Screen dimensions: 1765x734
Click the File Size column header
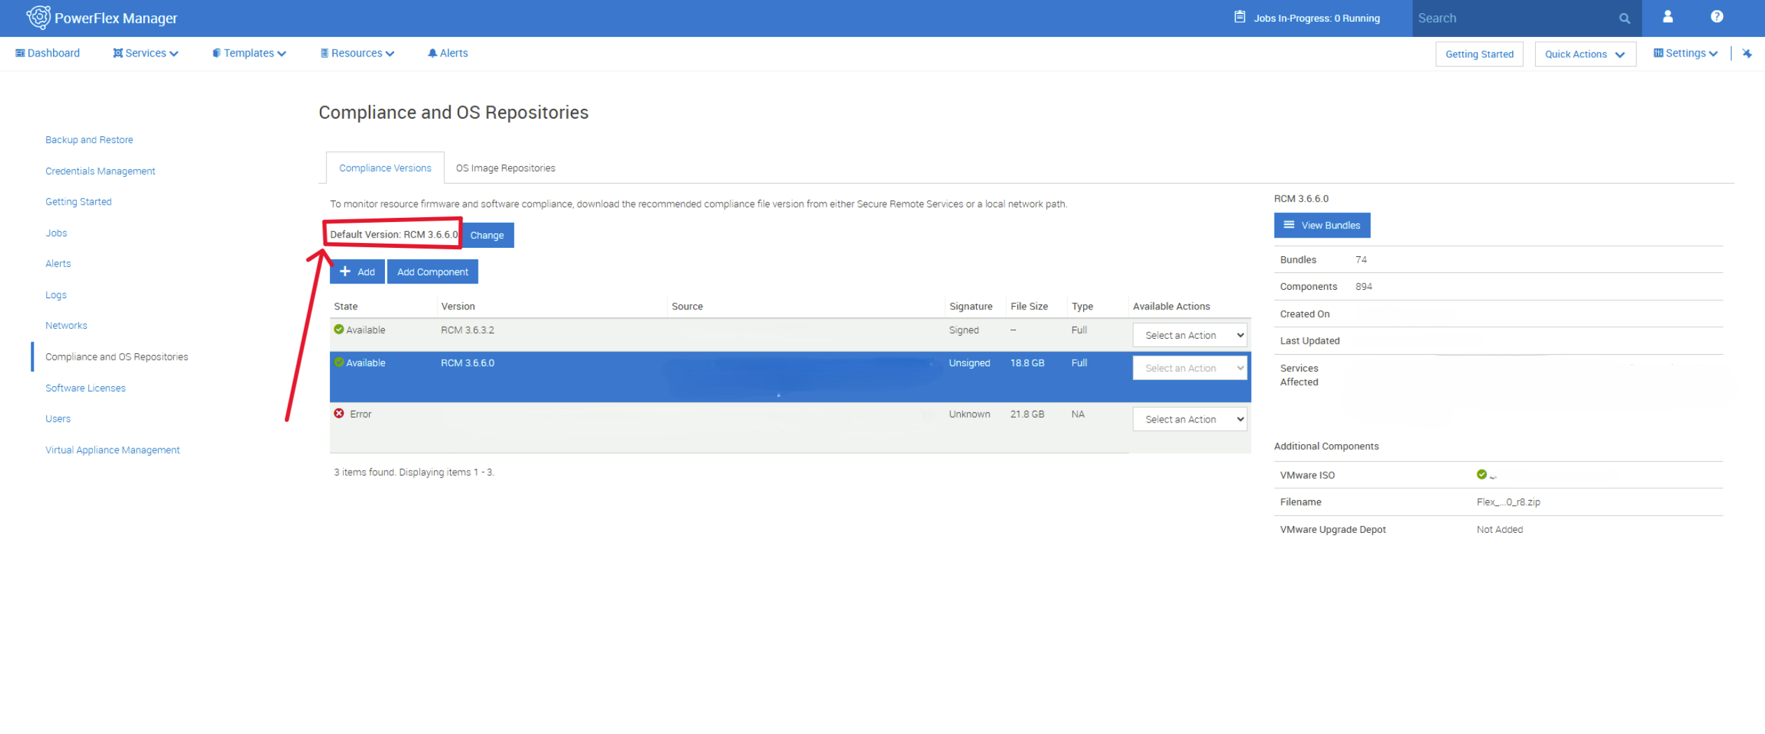[x=1029, y=307]
